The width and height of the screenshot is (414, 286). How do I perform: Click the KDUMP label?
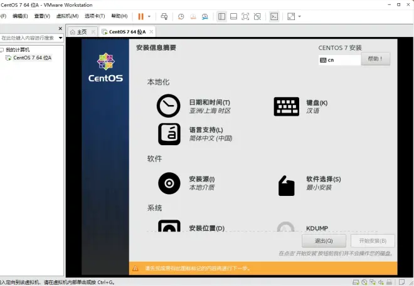coord(317,228)
